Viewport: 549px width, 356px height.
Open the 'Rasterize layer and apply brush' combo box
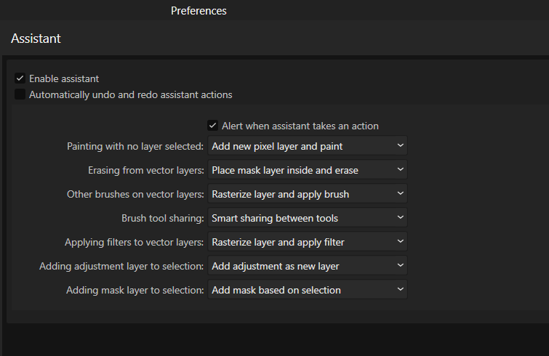click(308, 194)
